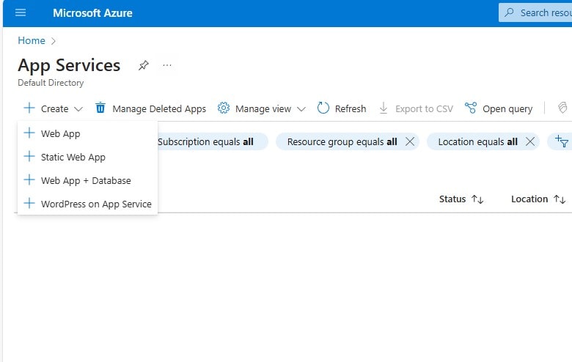Click the Search resources field
Viewport: 572px width, 362px height.
pyautogui.click(x=535, y=12)
